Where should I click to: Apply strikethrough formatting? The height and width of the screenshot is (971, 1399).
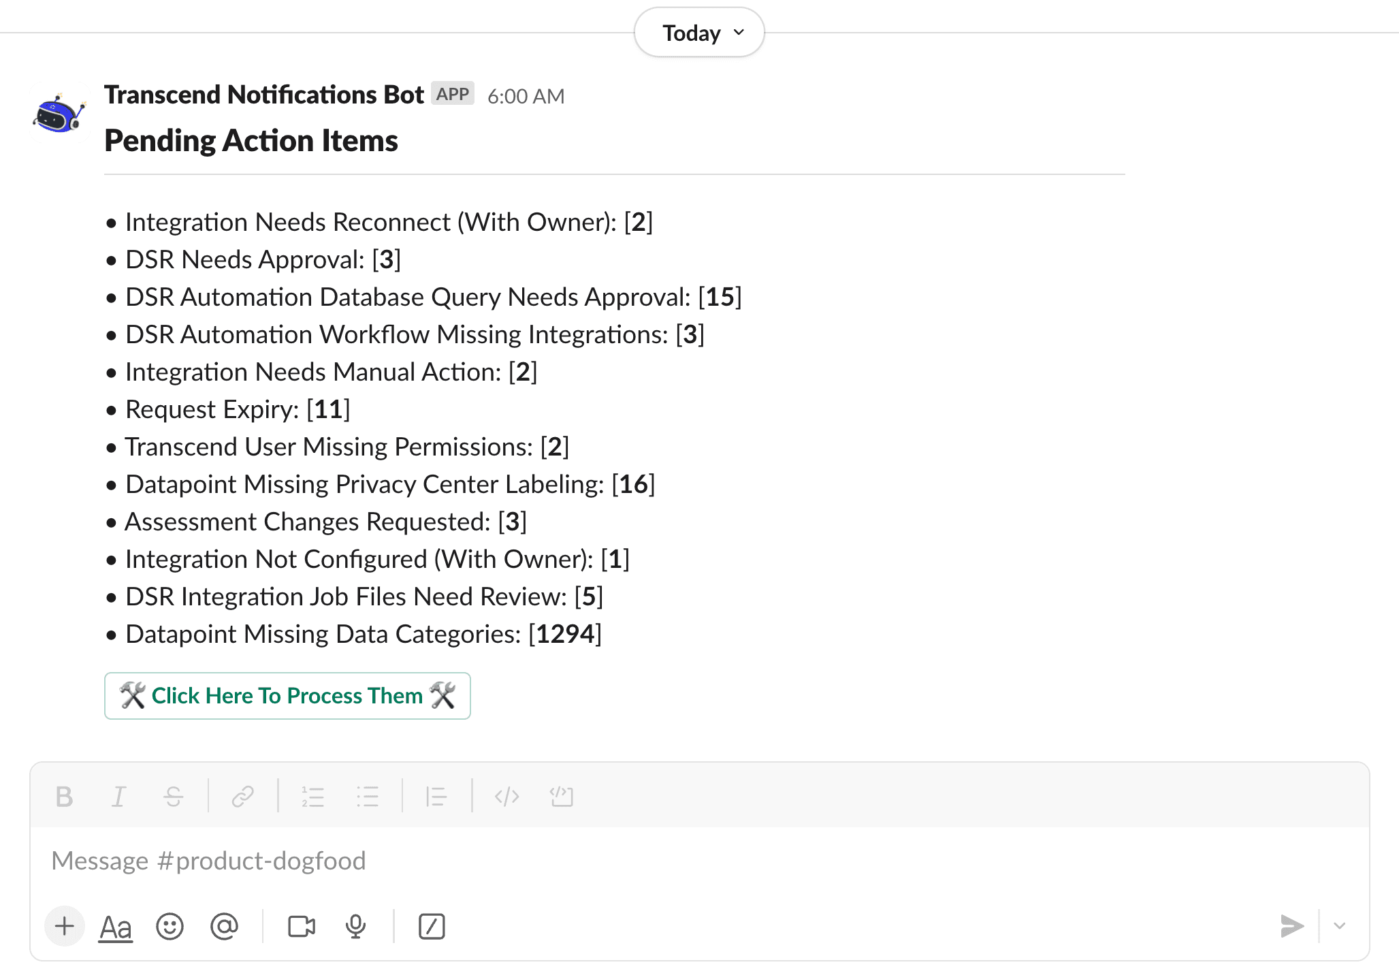click(174, 795)
